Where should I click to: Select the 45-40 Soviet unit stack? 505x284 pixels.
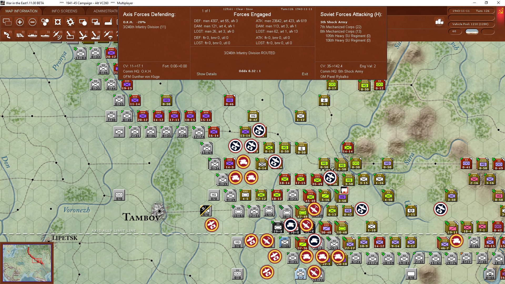[x=310, y=196]
